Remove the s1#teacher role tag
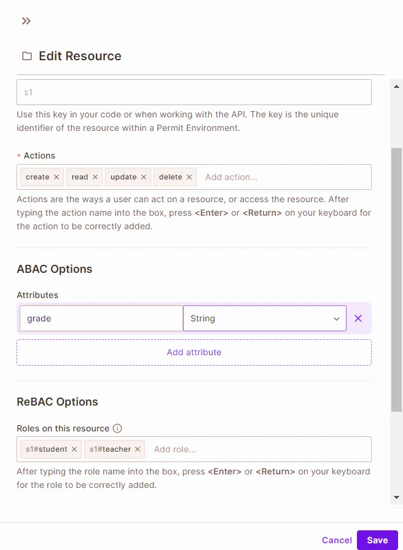This screenshot has height=550, width=403. [x=138, y=449]
